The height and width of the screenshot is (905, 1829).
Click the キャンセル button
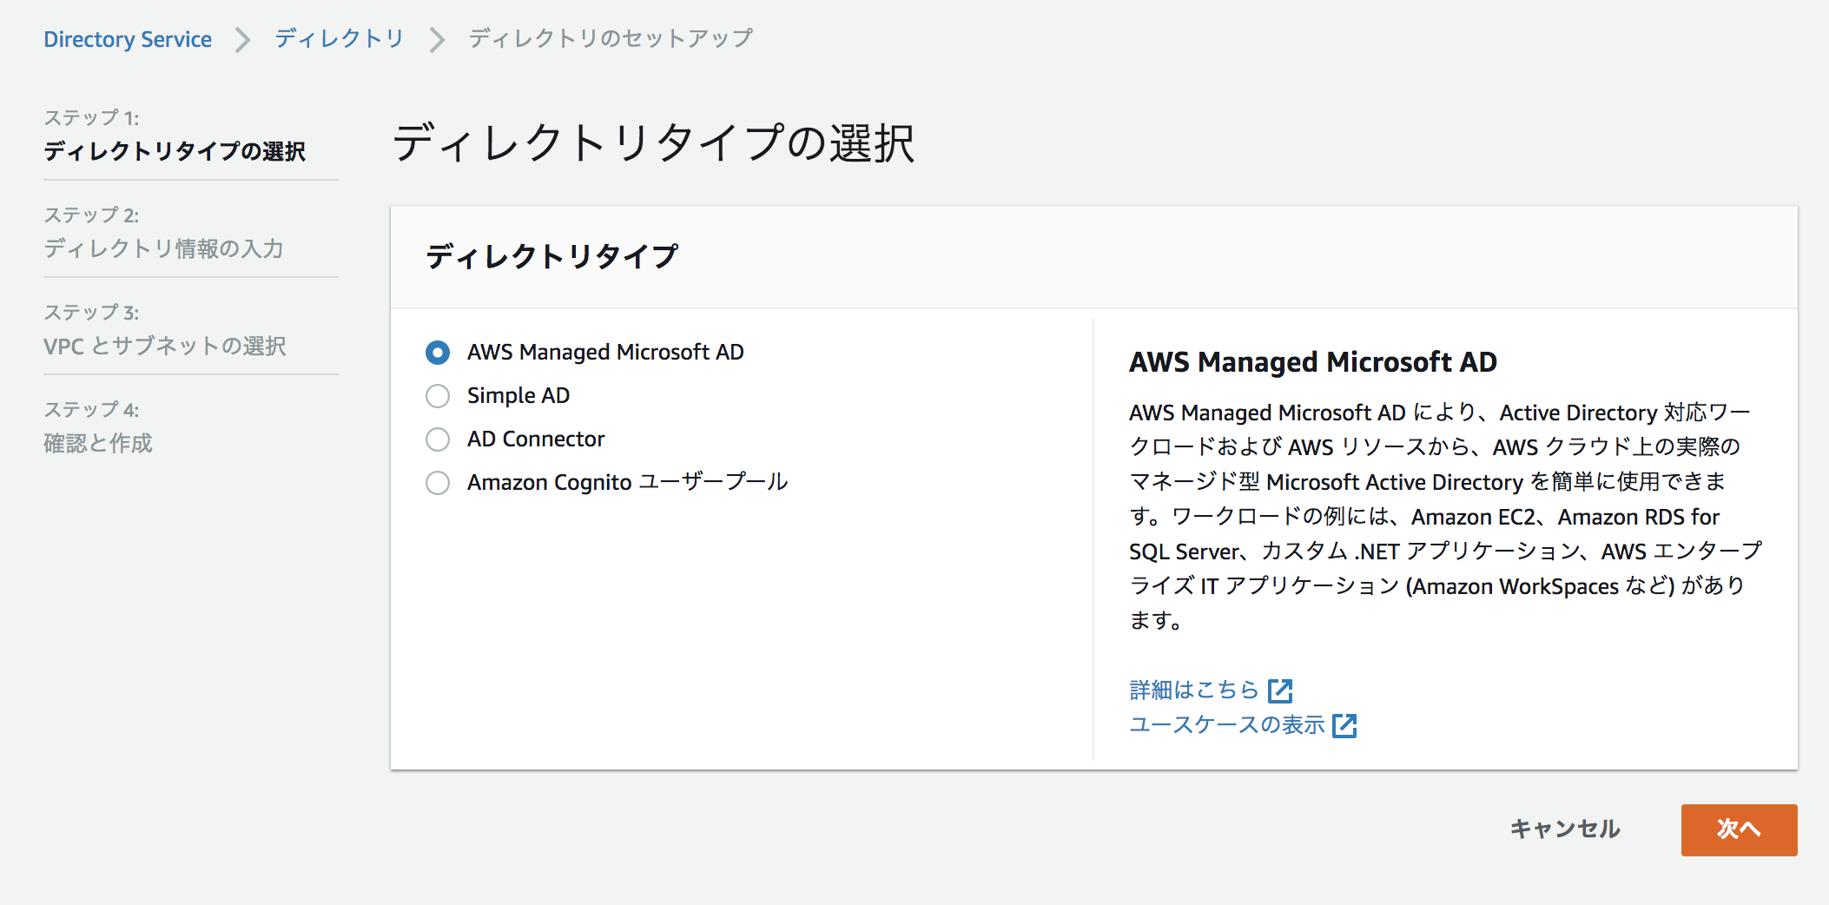(x=1565, y=829)
